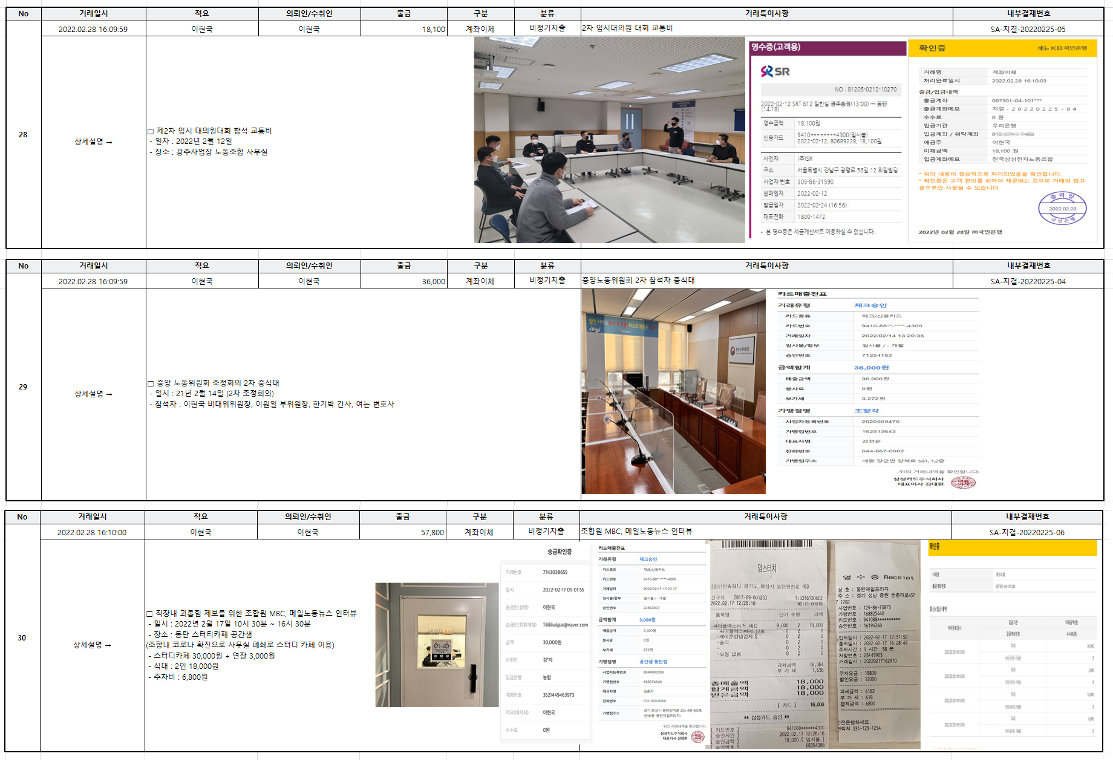1113x762 pixels.
Task: Click the SR logo on the train receipt
Action: pyautogui.click(x=775, y=71)
